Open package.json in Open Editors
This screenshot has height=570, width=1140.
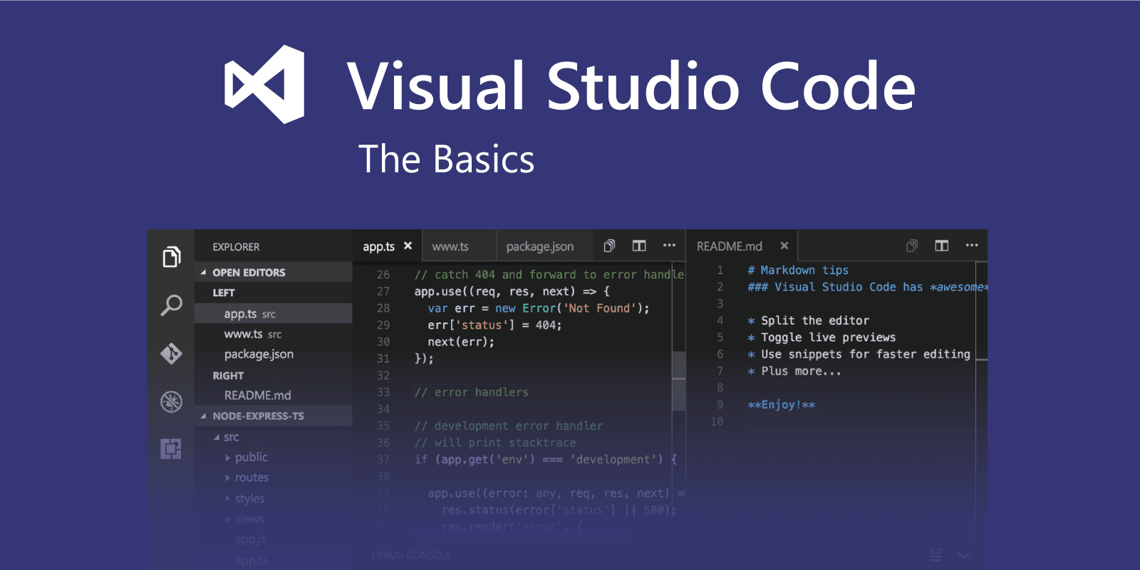coord(274,354)
